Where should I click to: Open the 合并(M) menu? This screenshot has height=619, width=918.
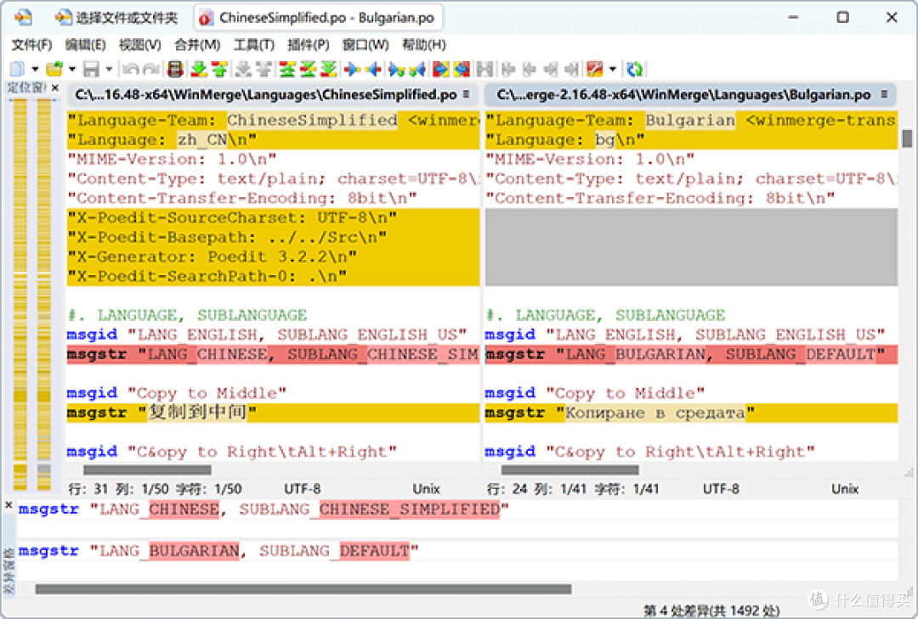click(197, 44)
